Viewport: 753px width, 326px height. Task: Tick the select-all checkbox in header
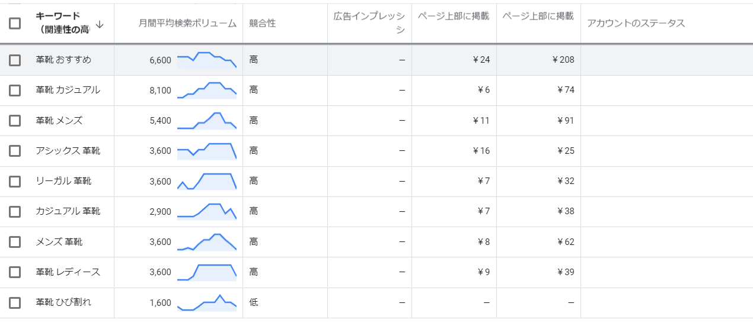point(15,24)
